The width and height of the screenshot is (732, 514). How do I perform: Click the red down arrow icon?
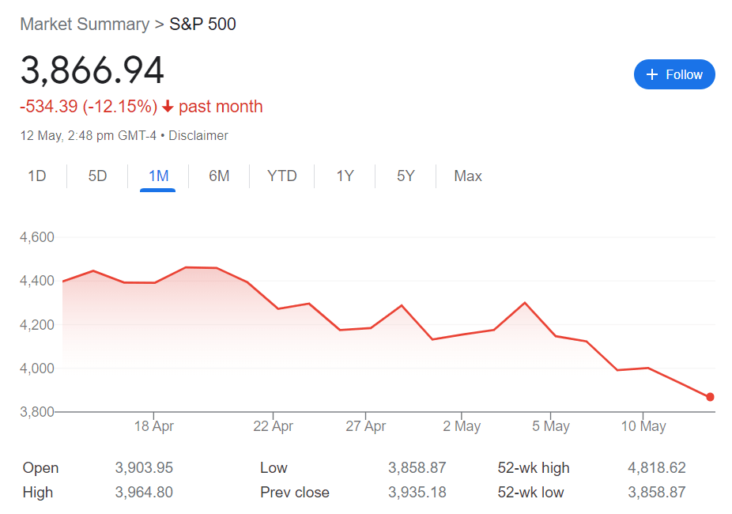(168, 107)
